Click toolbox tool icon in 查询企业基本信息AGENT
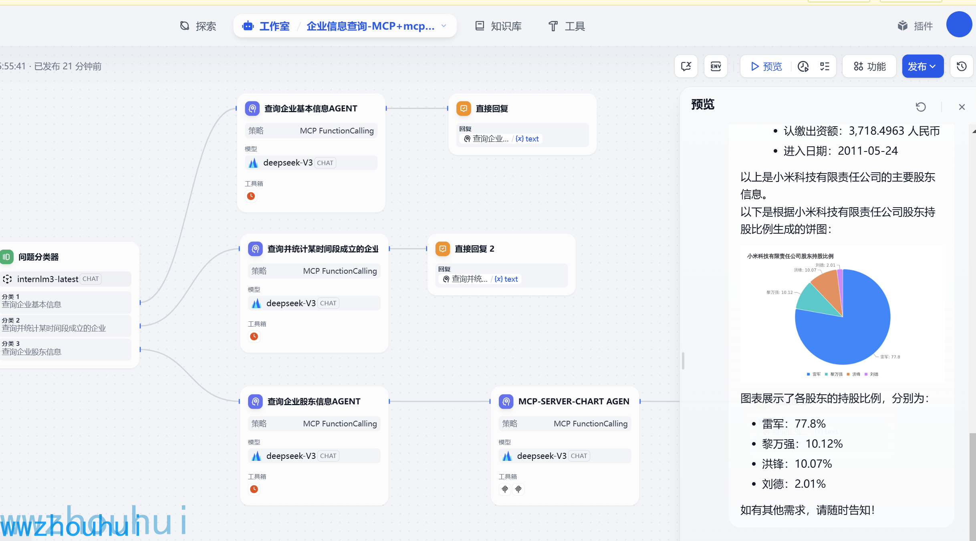The image size is (976, 541). point(251,196)
